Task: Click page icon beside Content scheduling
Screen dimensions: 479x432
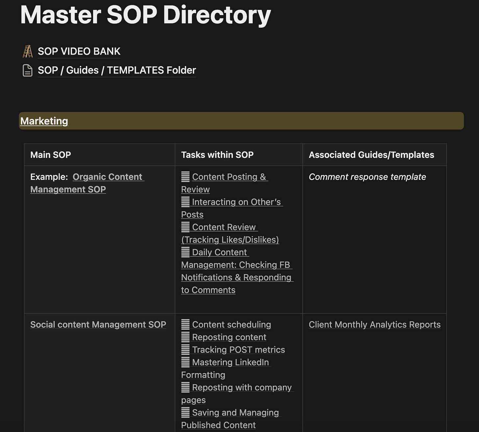Action: pos(186,325)
